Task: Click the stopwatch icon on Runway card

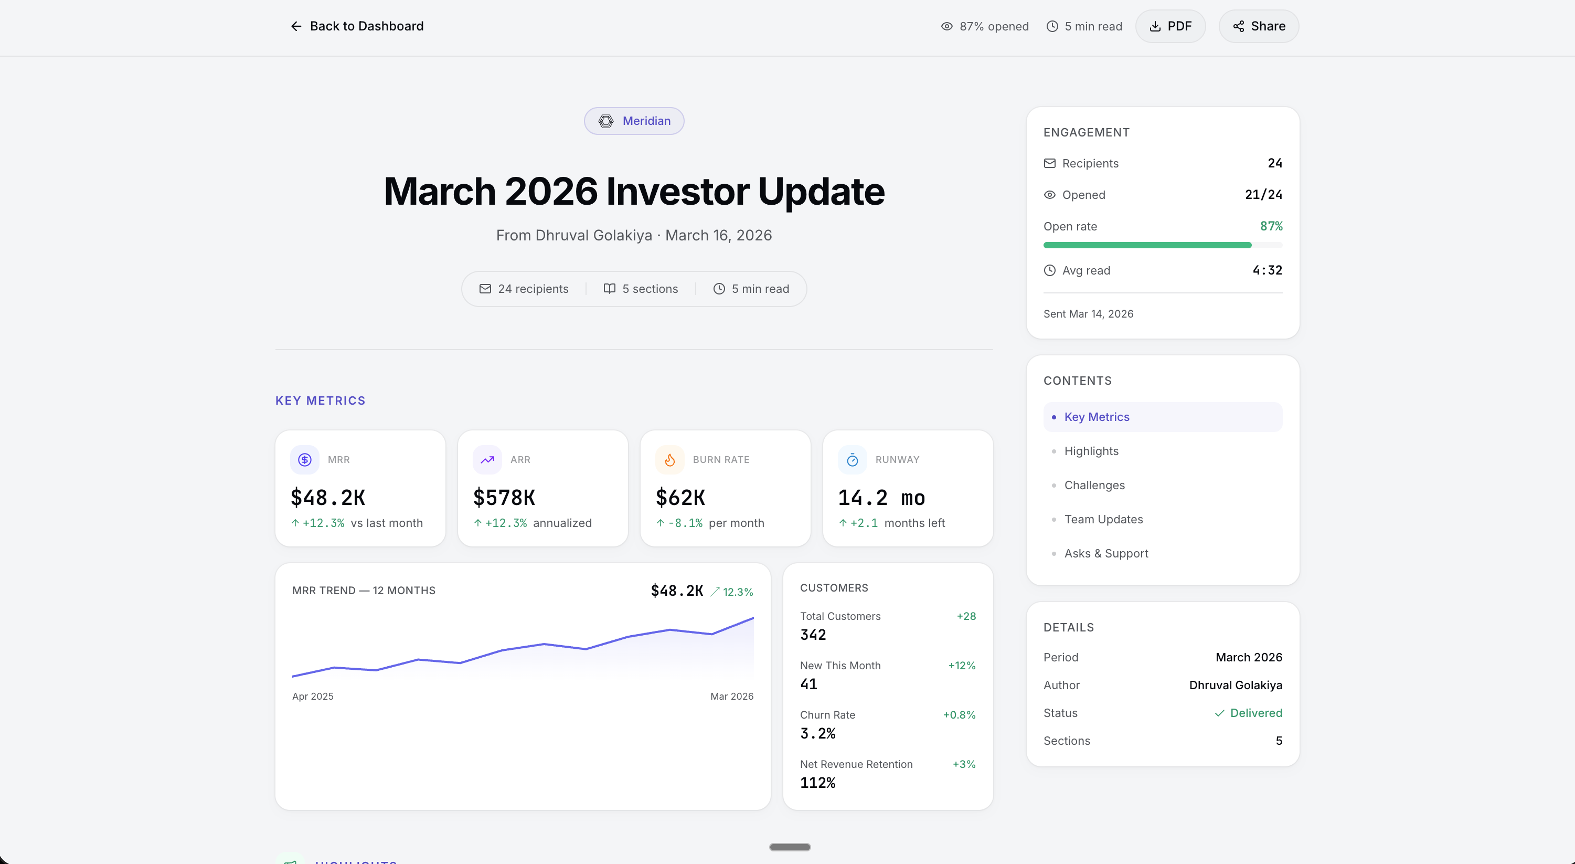Action: point(853,459)
